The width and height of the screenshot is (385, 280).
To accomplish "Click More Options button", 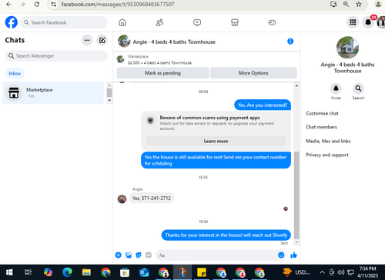I will coord(253,73).
